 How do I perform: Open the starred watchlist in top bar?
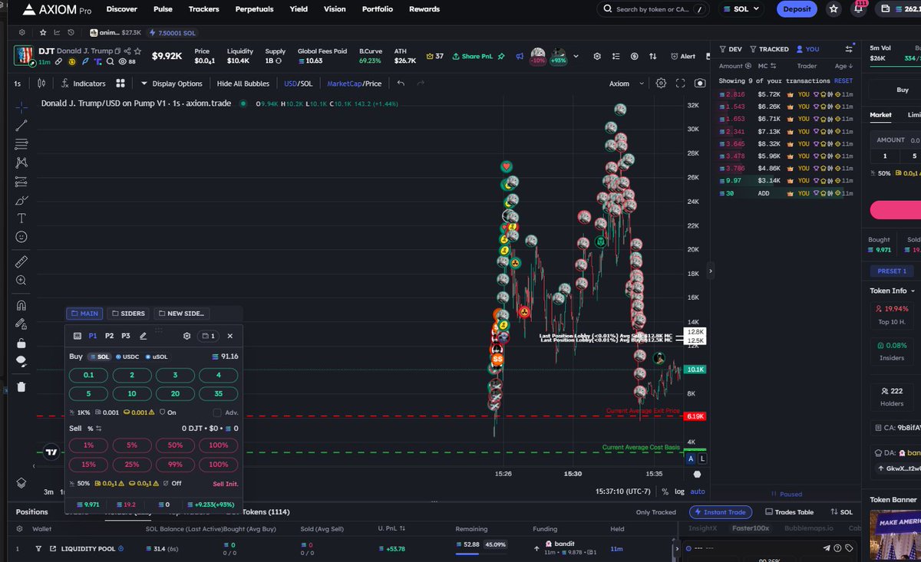click(834, 9)
